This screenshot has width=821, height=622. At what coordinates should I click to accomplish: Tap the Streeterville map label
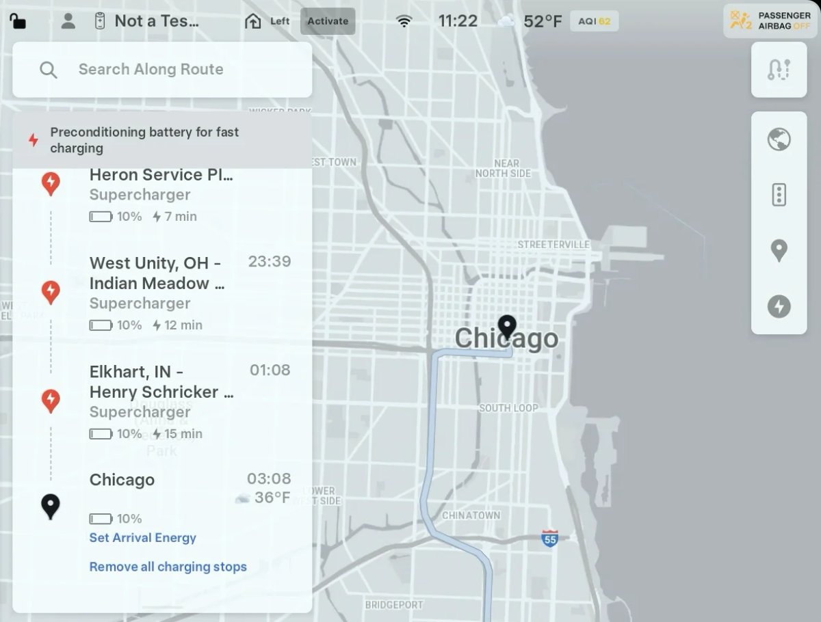(553, 245)
